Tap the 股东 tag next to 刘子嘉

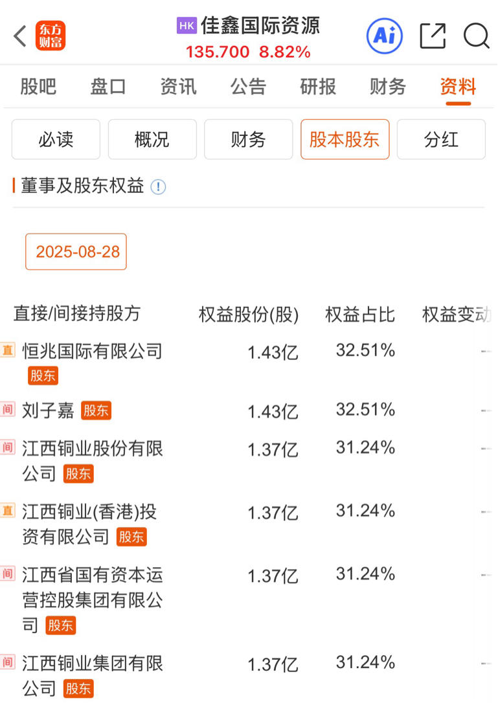click(96, 410)
